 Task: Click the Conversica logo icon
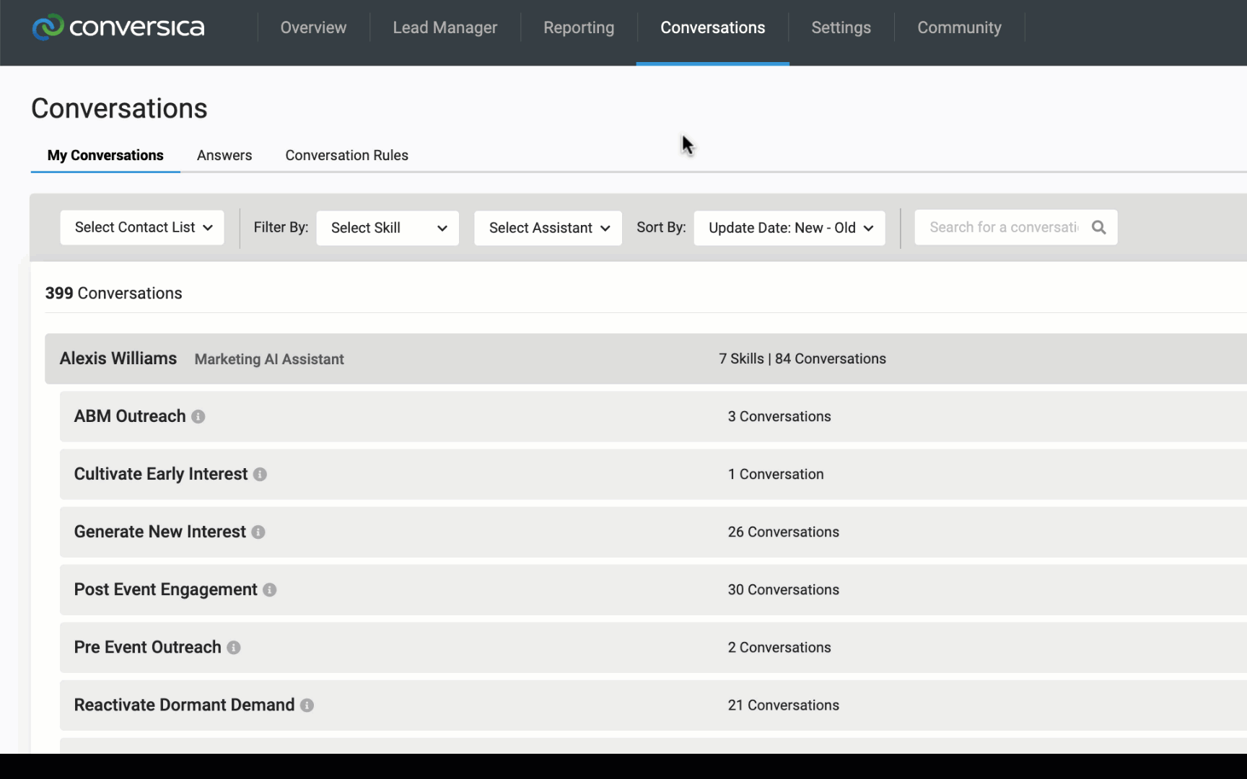point(48,27)
